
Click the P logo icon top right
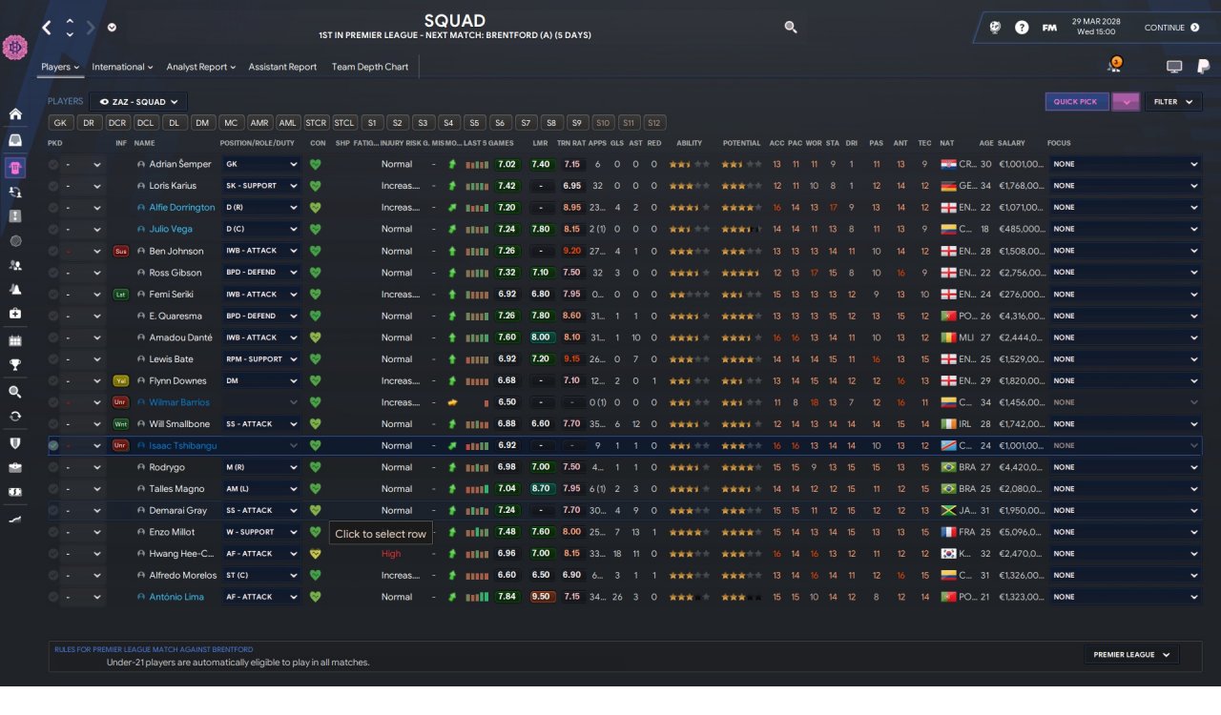(1204, 67)
